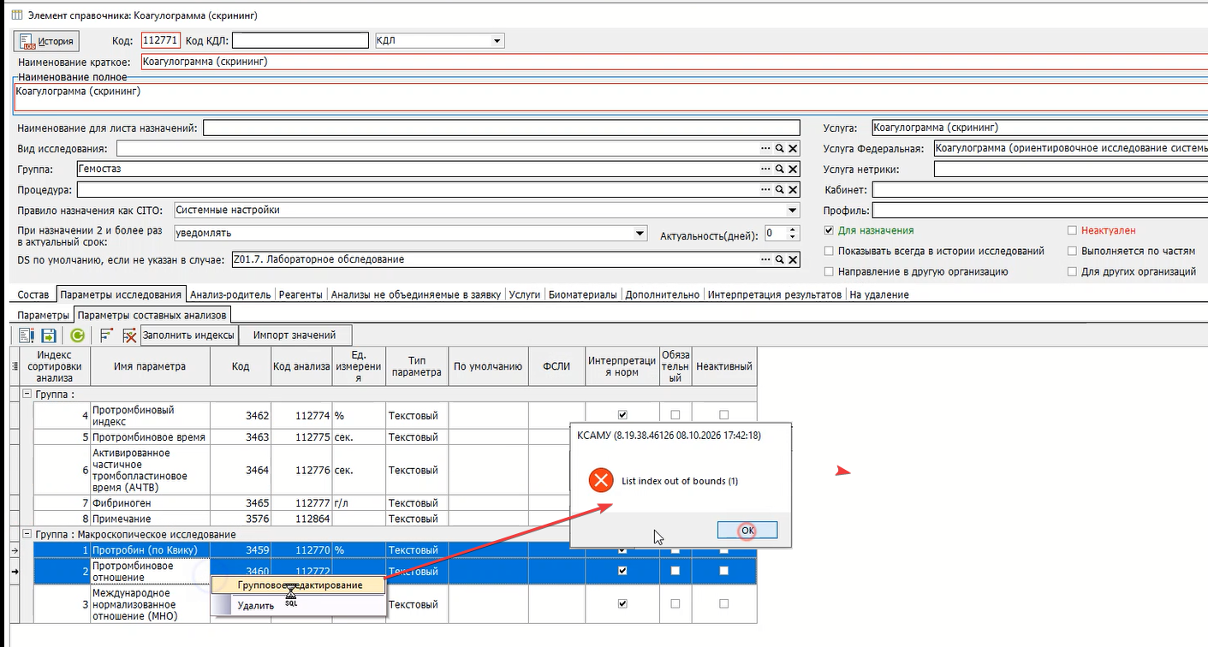The image size is (1208, 647).
Task: Clear the Группа field Гемостаз with X
Action: (793, 169)
